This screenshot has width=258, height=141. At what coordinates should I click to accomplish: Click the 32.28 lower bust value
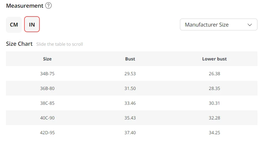coord(214,118)
